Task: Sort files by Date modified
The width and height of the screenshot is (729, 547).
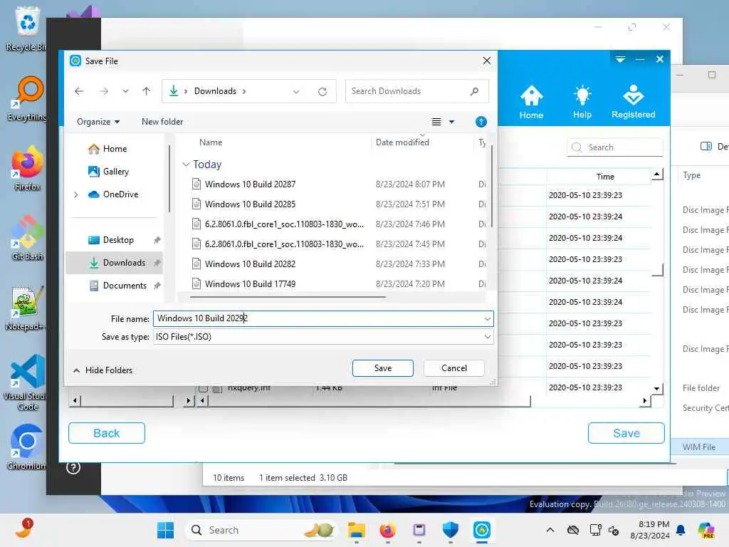Action: tap(402, 142)
